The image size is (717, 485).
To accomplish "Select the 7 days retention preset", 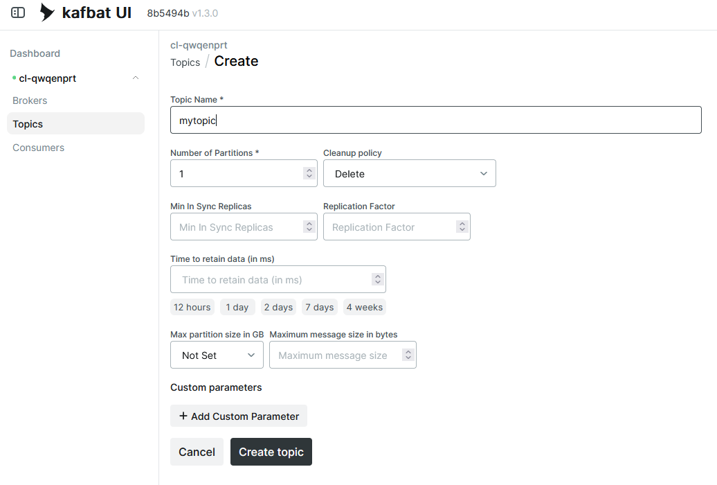I will point(319,307).
